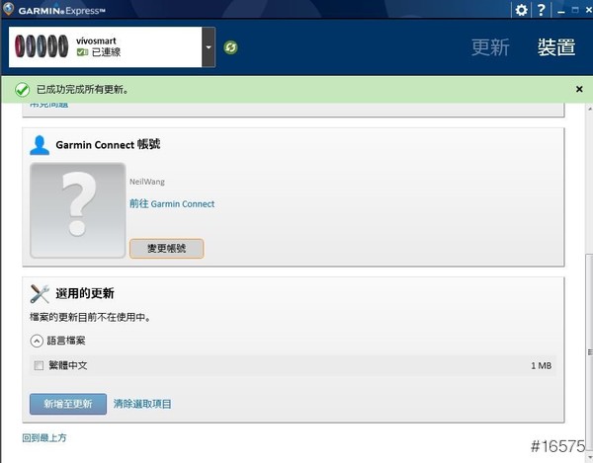Click the Garmin Express globe logo
Screen dimensions: 593x463
coord(8,8)
